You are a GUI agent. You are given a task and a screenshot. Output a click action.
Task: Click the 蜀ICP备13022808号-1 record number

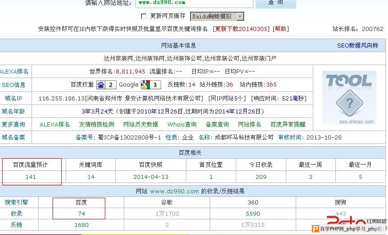click(x=129, y=137)
